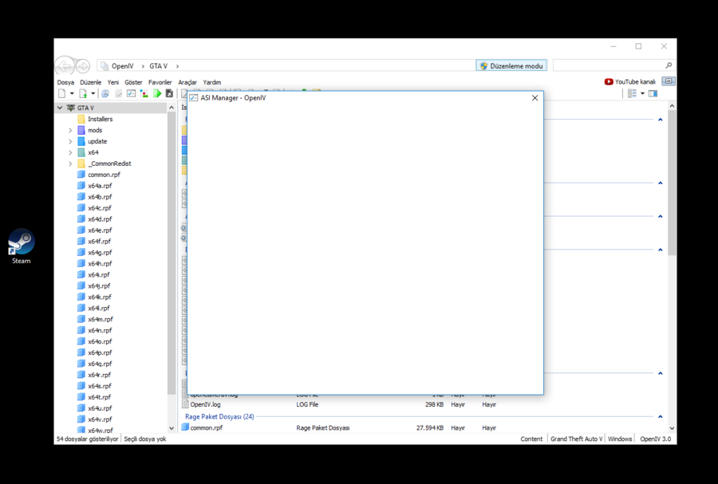Click the greyed-out toolbar icon before ASI Manager
This screenshot has width=718, height=484.
click(x=119, y=93)
